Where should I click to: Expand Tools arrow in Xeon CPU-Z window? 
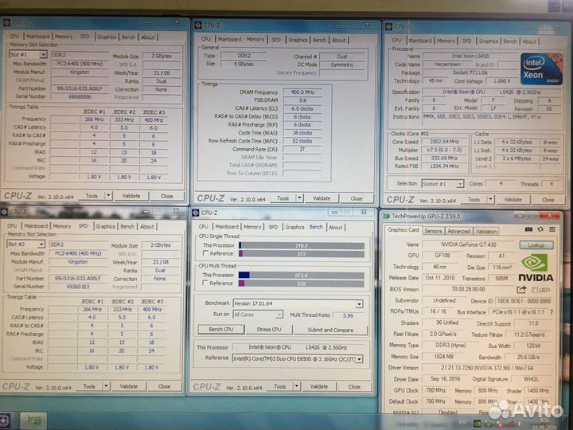(x=491, y=200)
